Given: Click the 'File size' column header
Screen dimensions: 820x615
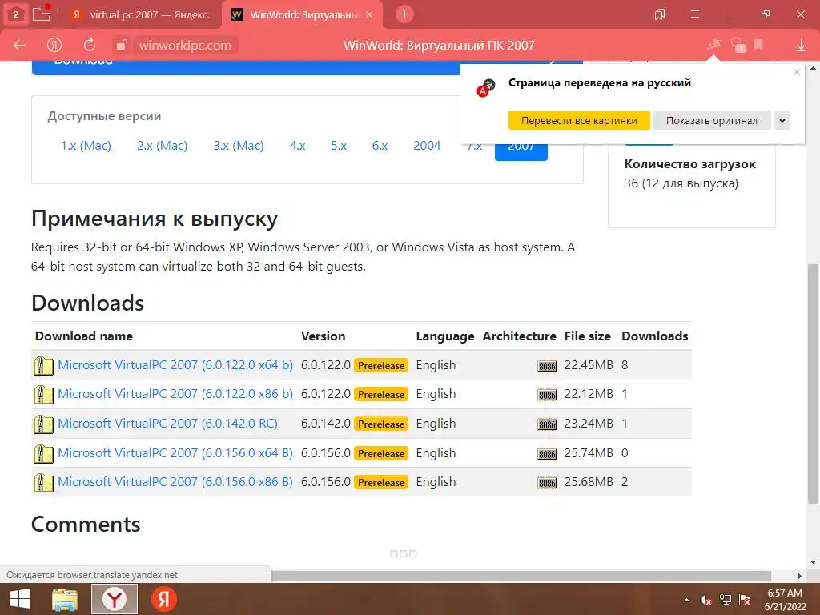Looking at the screenshot, I should [x=587, y=336].
